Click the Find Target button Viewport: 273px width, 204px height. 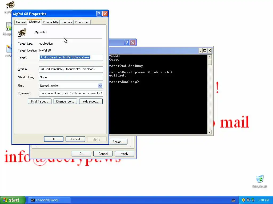point(39,101)
